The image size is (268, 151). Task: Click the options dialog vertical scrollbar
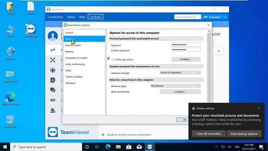point(209,68)
